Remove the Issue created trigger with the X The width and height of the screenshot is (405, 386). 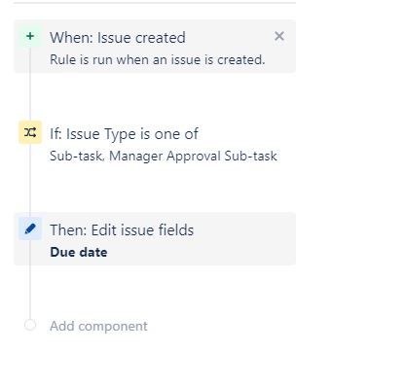tap(279, 36)
